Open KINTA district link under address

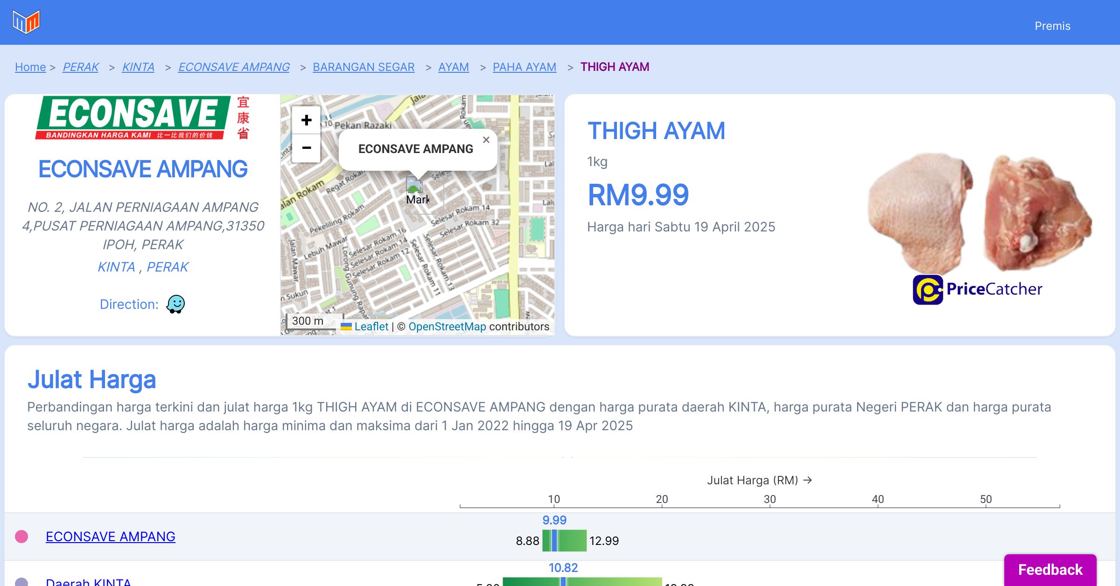point(116,267)
